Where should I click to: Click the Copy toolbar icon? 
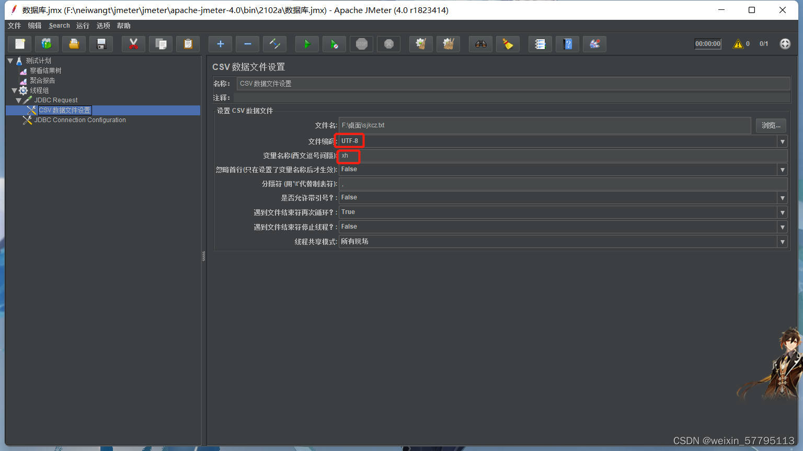pos(161,44)
